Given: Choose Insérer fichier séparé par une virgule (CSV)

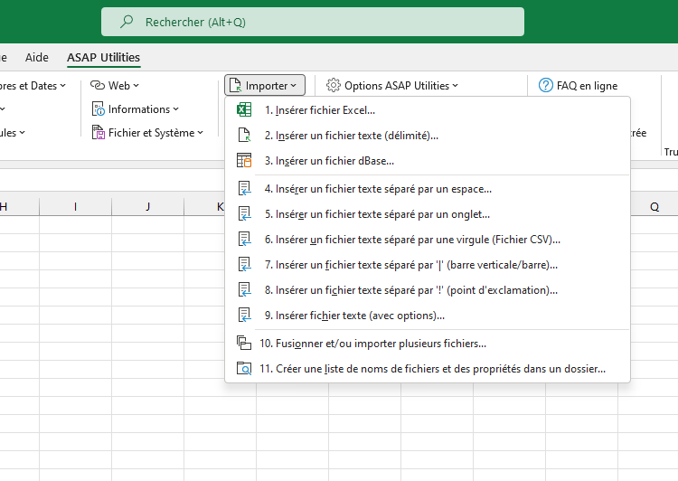Looking at the screenshot, I should 428,240.
